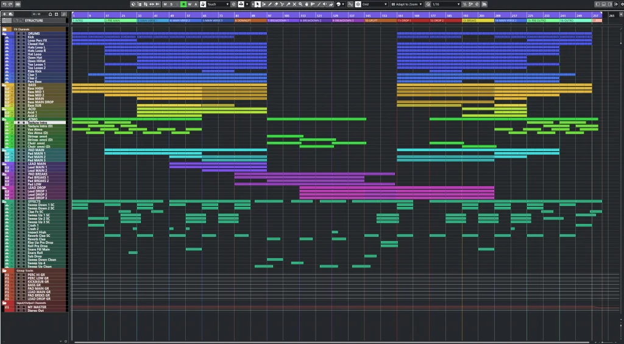The image size is (624, 344).
Task: Select the Object Selection arrow tool
Action: click(x=258, y=4)
